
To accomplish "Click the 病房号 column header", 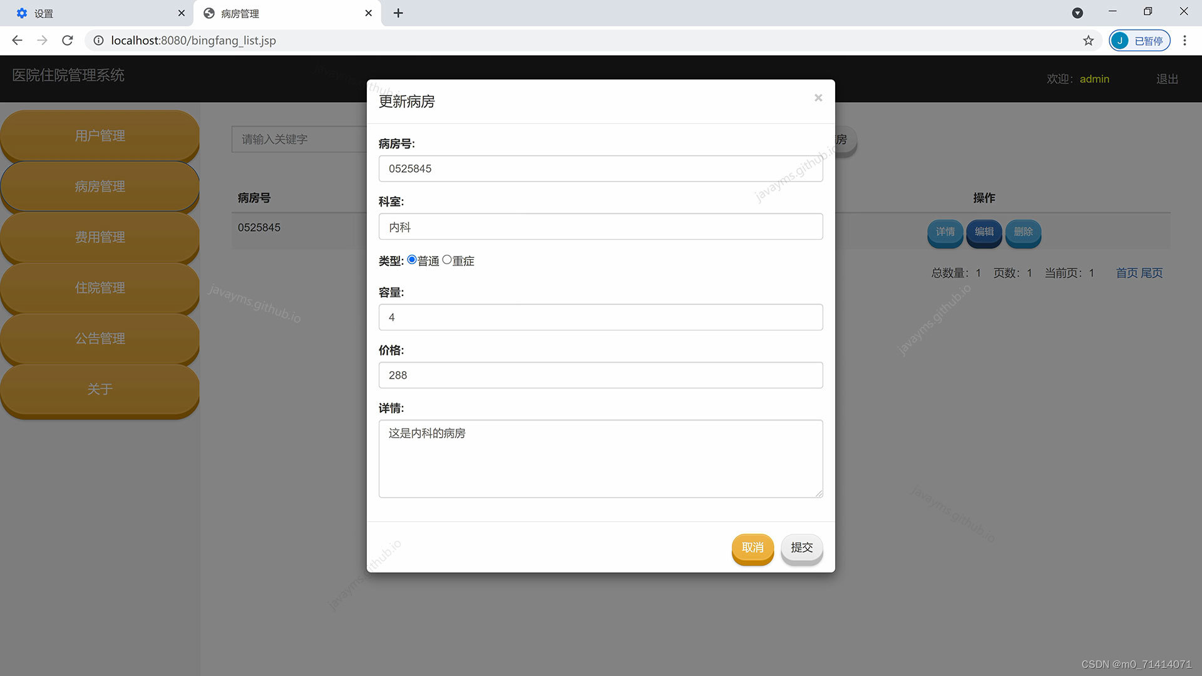I will (254, 198).
